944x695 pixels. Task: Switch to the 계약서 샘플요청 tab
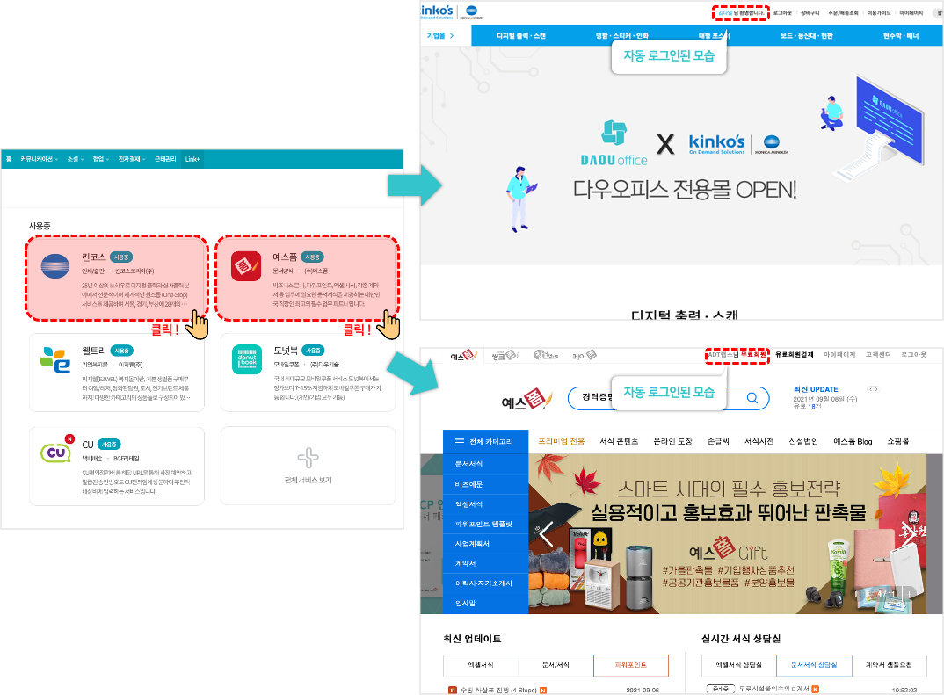click(x=889, y=665)
